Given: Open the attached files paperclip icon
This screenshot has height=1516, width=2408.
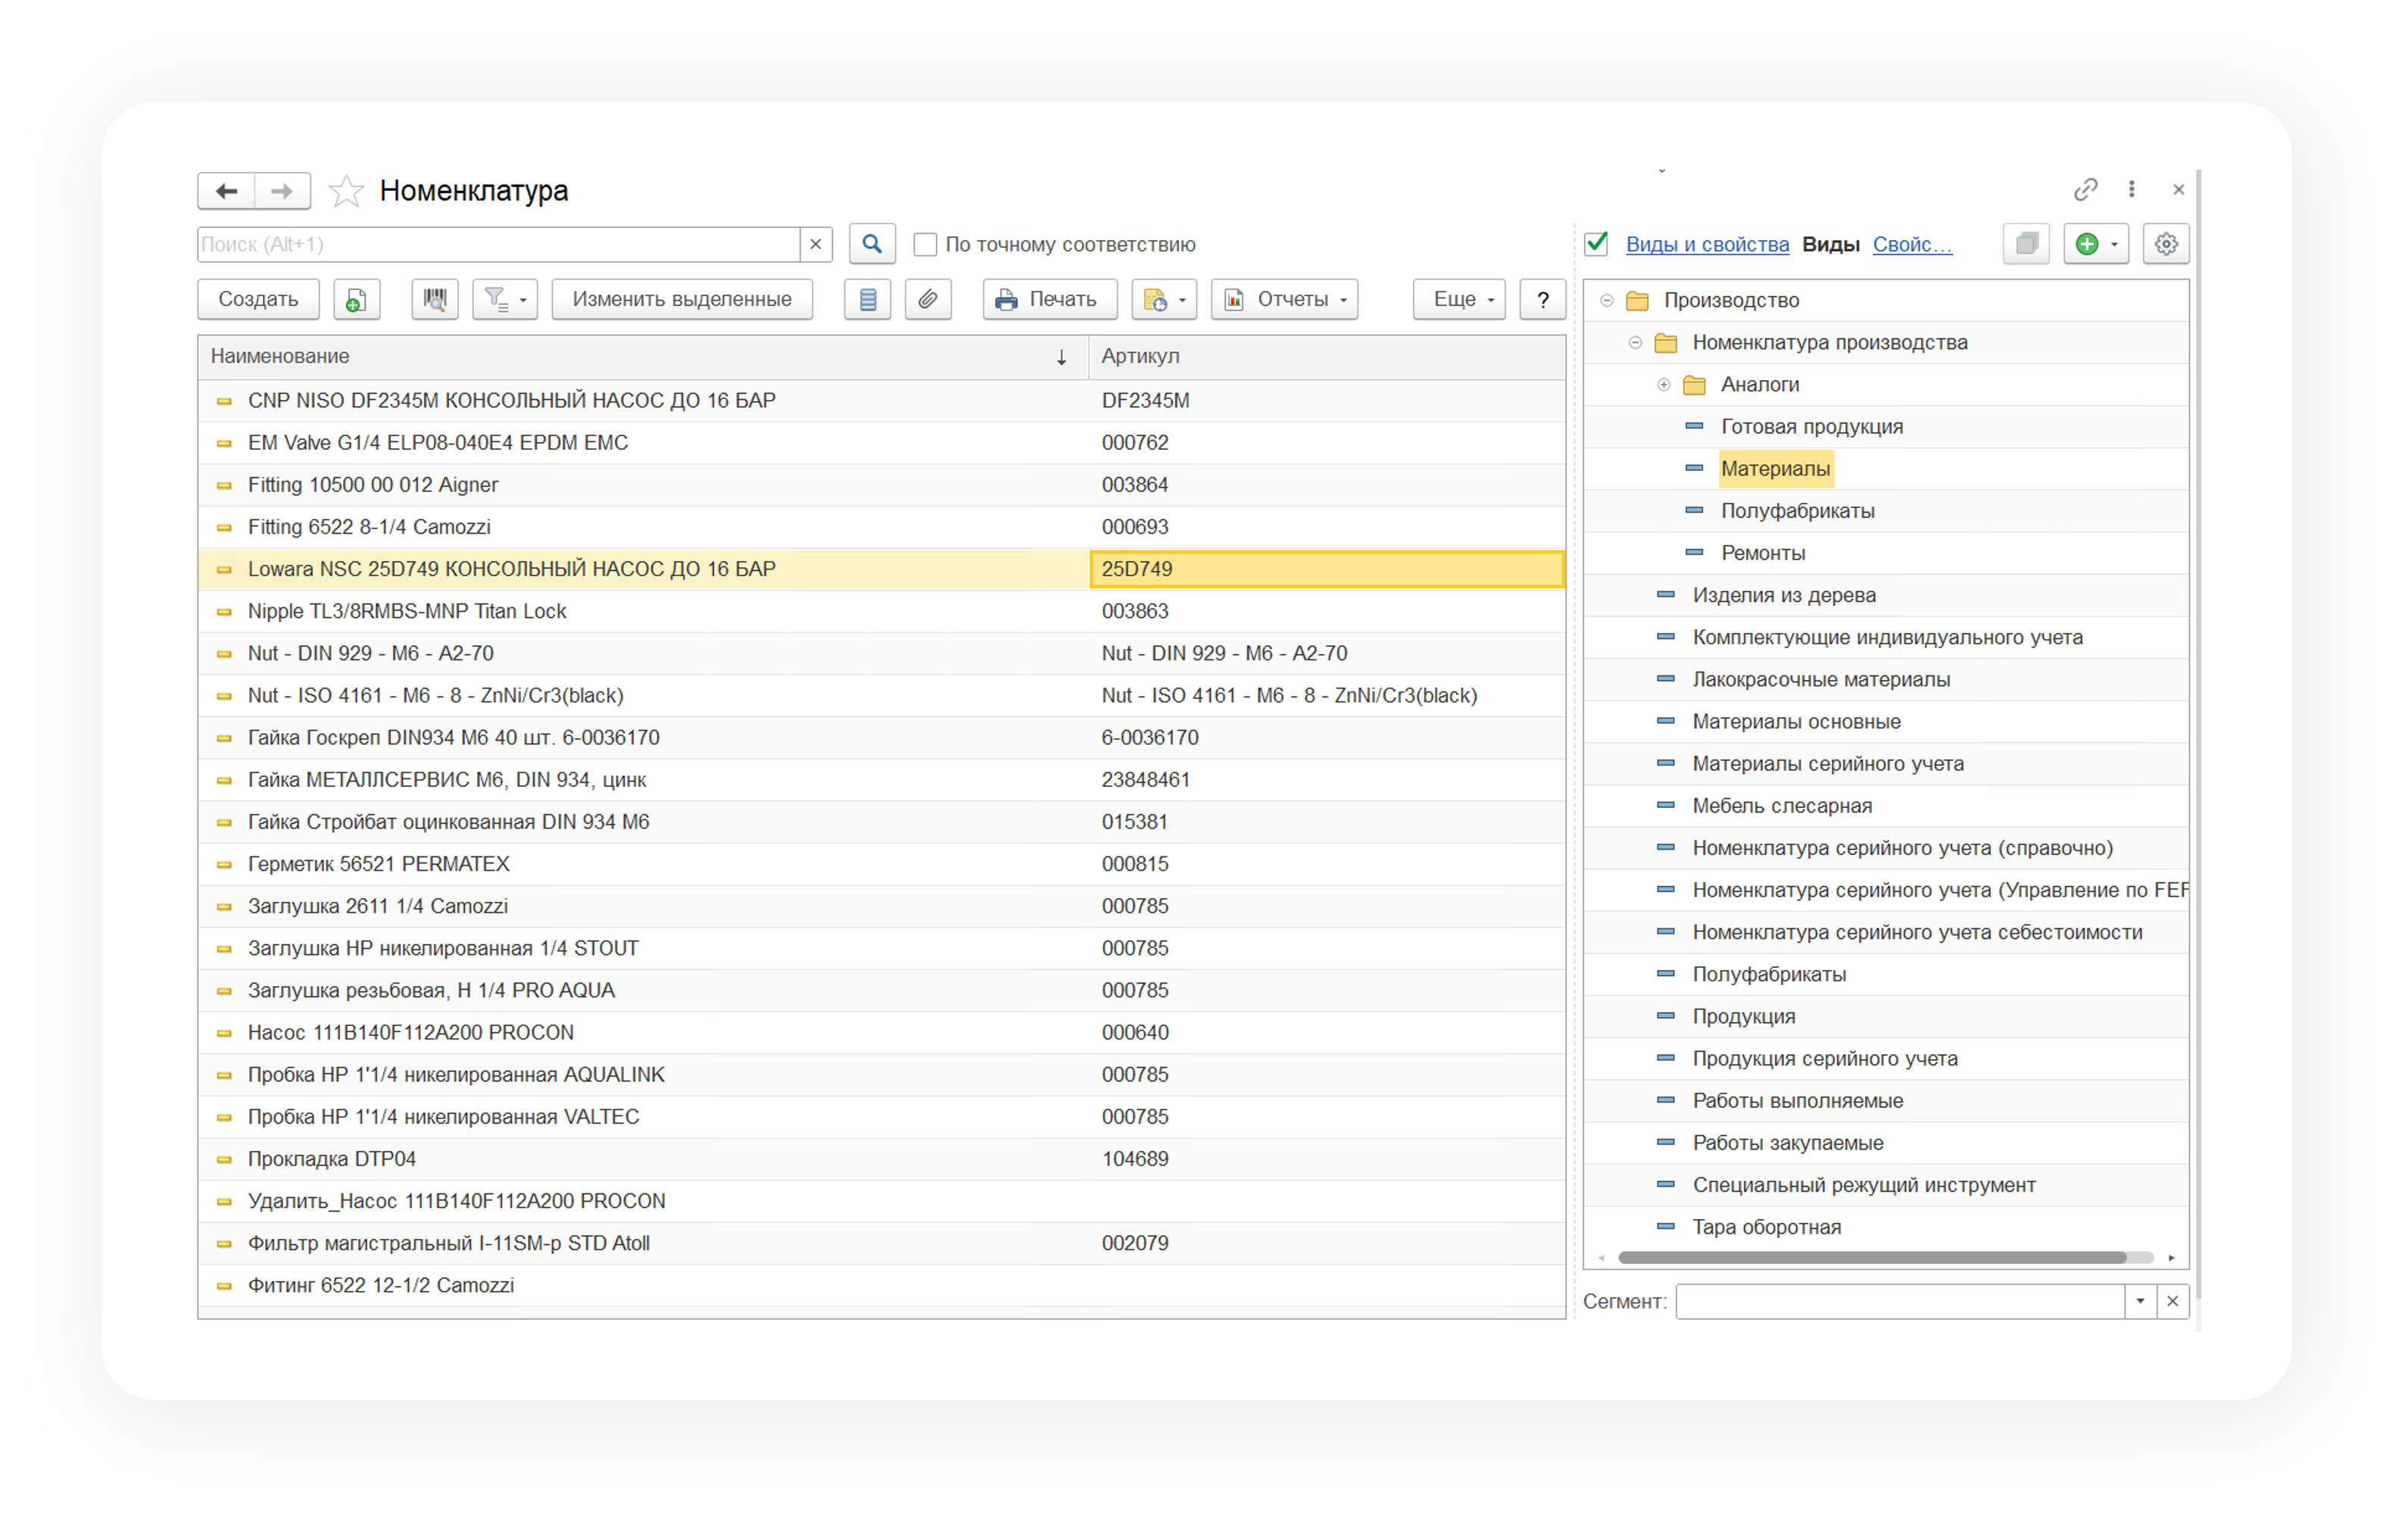Looking at the screenshot, I should pyautogui.click(x=928, y=299).
